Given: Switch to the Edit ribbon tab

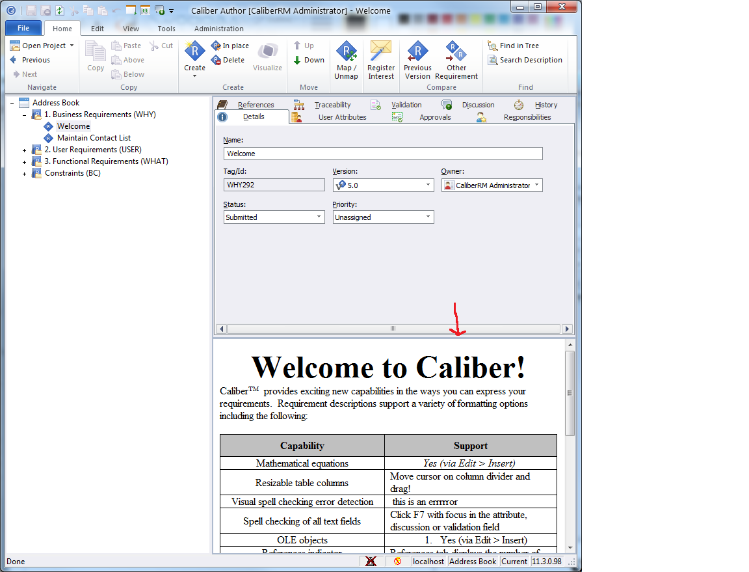Looking at the screenshot, I should [x=98, y=29].
